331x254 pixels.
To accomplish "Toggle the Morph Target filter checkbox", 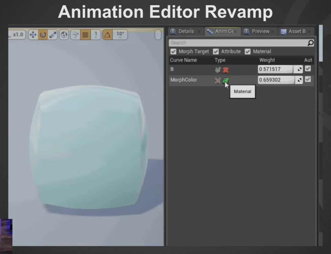I will (x=173, y=52).
